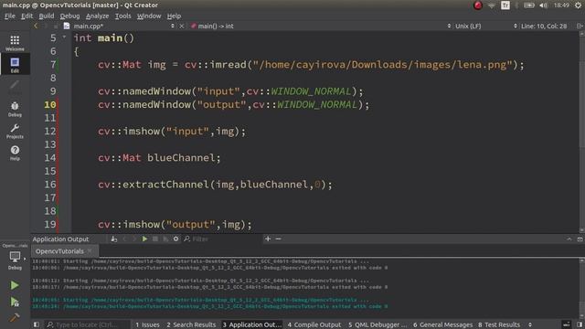
Task: Expand the output panes chooser arrows
Action: point(530,324)
